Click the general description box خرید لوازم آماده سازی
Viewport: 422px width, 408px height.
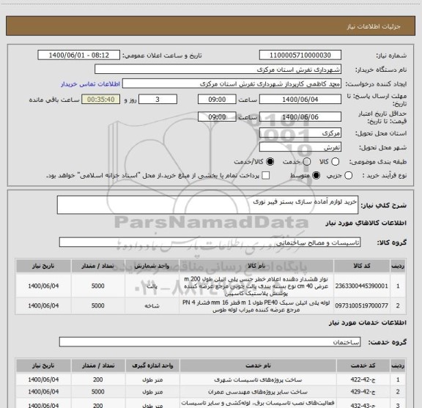point(208,205)
